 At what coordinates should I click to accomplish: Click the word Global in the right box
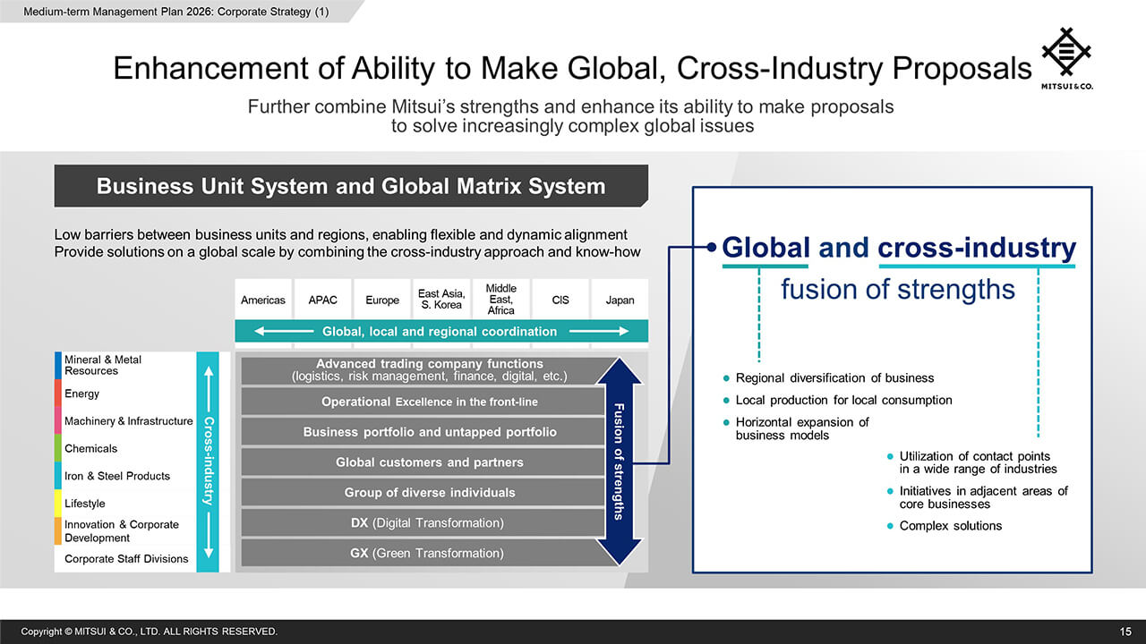pyautogui.click(x=765, y=248)
